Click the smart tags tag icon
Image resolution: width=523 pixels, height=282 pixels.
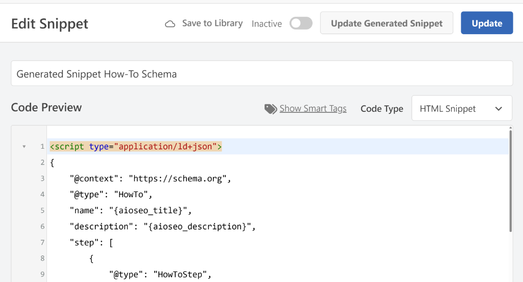coord(271,109)
